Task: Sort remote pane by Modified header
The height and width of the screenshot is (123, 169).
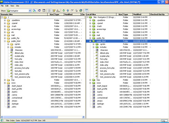Action: pyautogui.click(x=72, y=14)
